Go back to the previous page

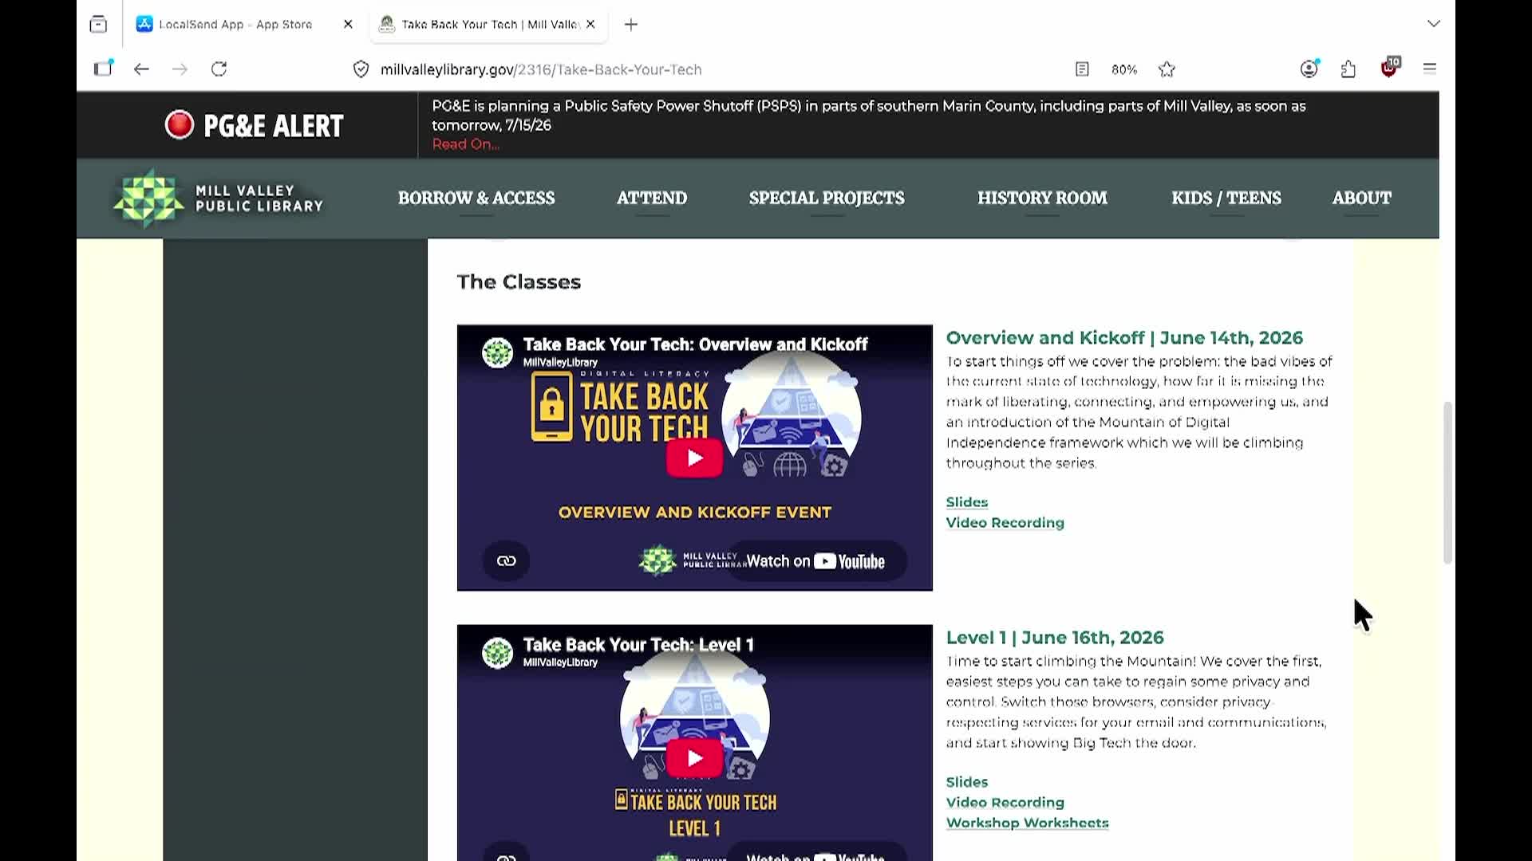(141, 69)
